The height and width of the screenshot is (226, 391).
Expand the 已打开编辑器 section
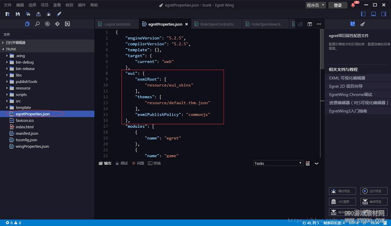(x=47, y=43)
